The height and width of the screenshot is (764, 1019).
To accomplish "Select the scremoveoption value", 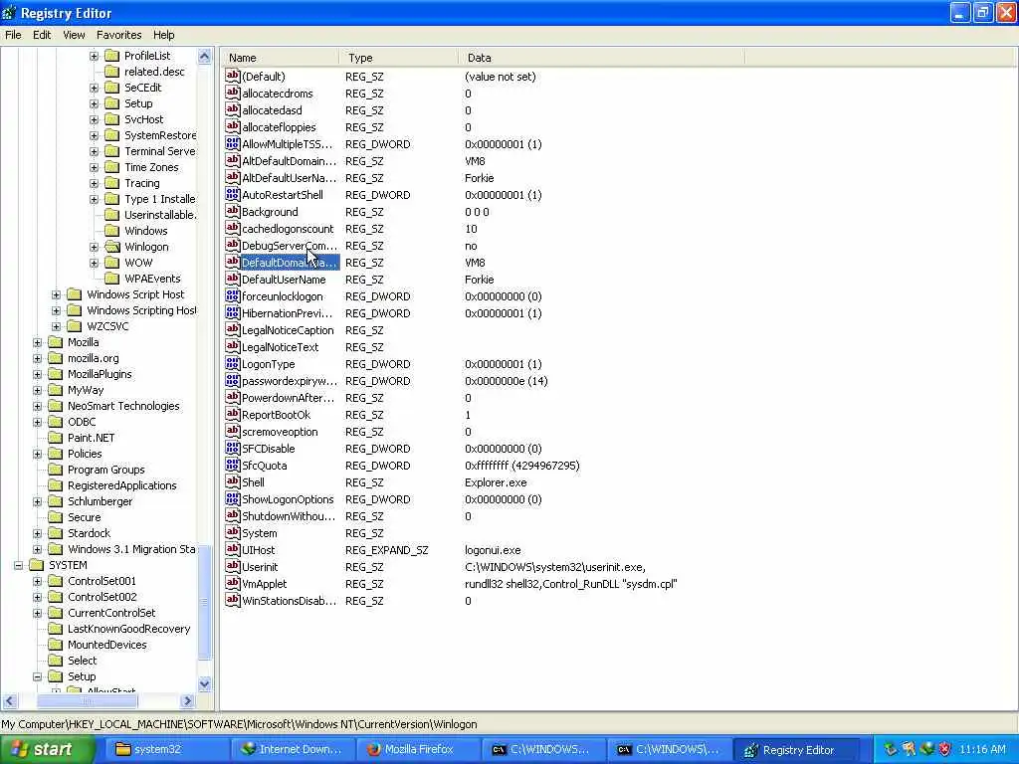I will (x=280, y=432).
